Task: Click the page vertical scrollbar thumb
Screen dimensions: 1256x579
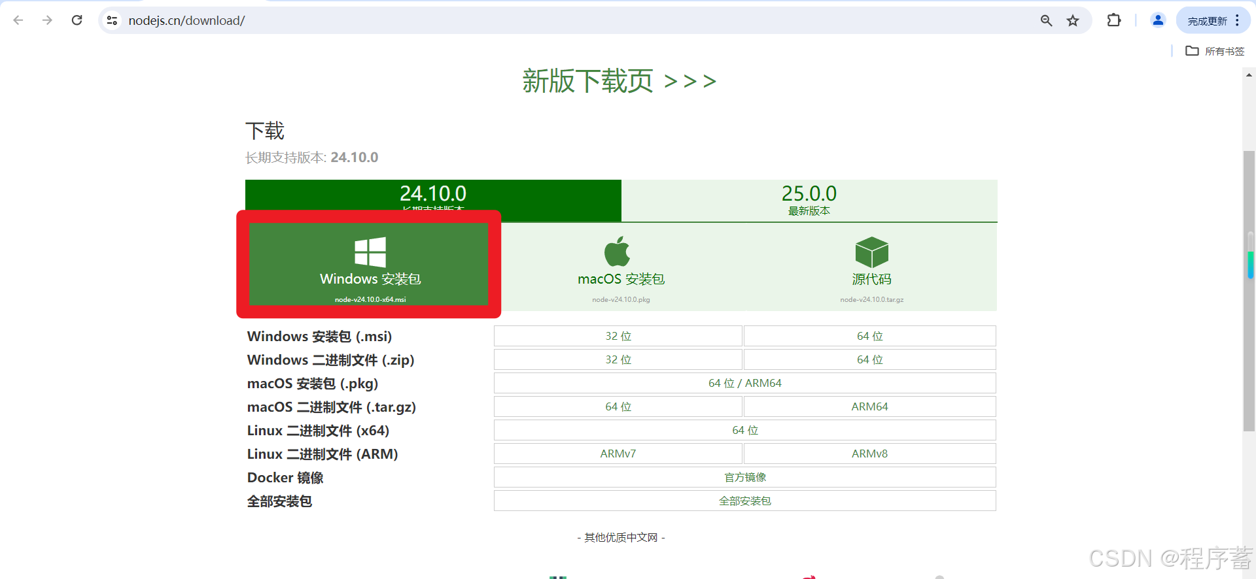Action: click(x=1249, y=291)
